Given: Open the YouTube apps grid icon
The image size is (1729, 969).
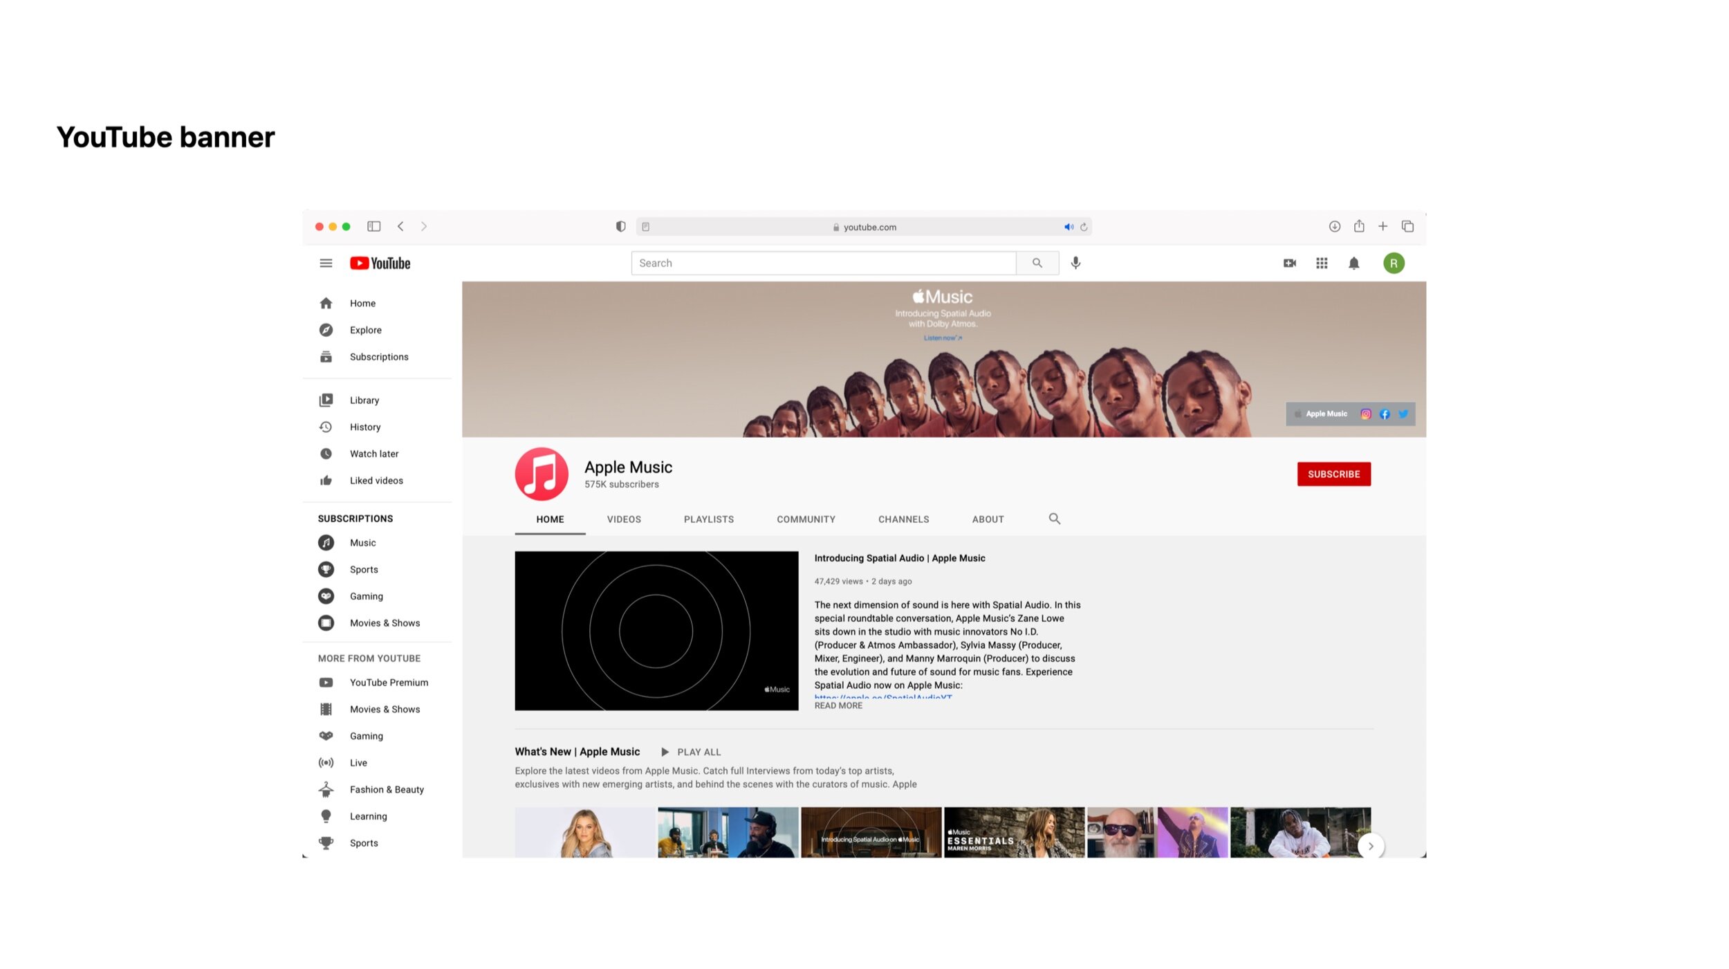Looking at the screenshot, I should (1322, 263).
